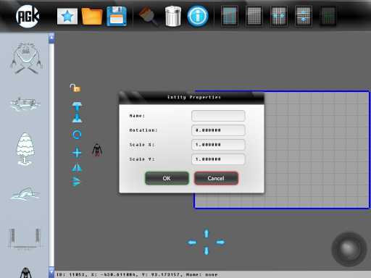Image resolution: width=371 pixels, height=278 pixels.
Task: Toggle the first grid view icon
Action: tap(230, 16)
